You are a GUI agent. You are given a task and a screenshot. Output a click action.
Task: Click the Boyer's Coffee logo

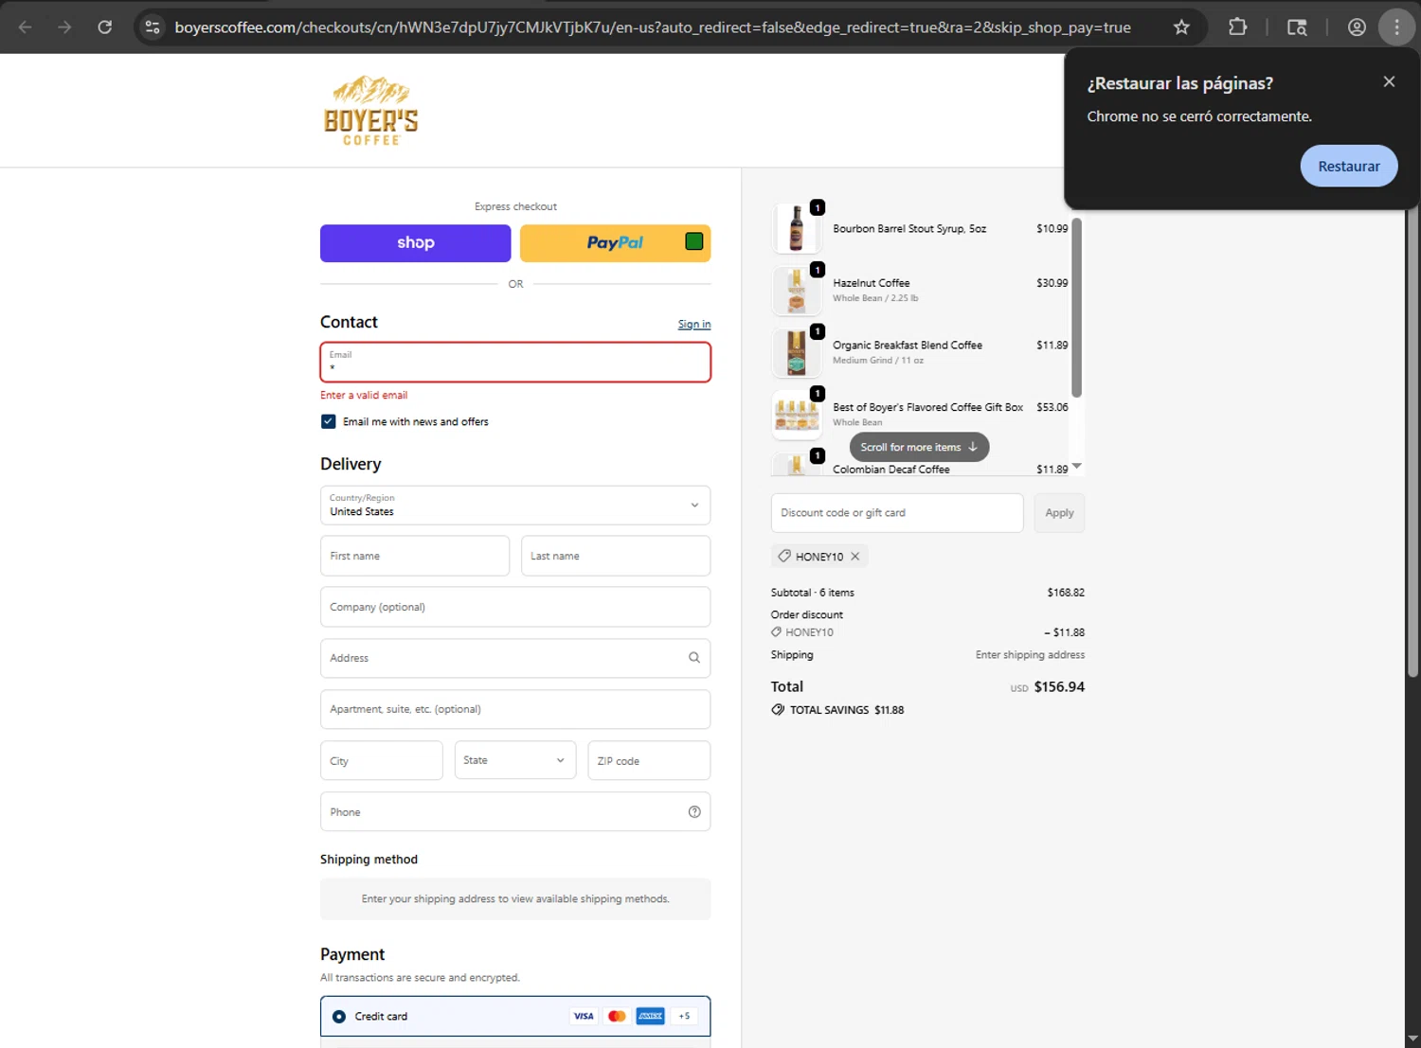tap(370, 111)
